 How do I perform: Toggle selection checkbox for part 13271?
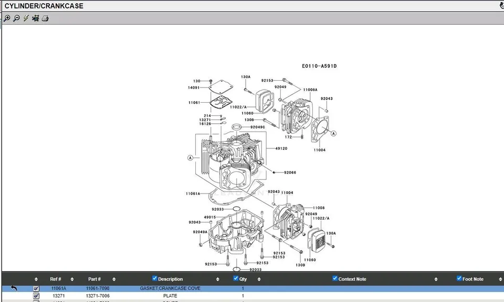click(x=36, y=296)
